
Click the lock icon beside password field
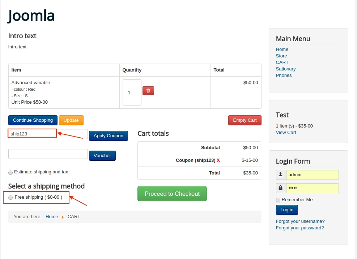click(x=281, y=188)
